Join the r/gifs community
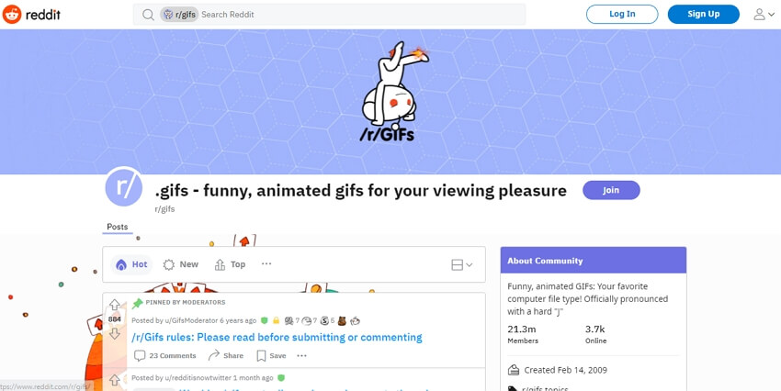The width and height of the screenshot is (781, 391). coord(611,190)
